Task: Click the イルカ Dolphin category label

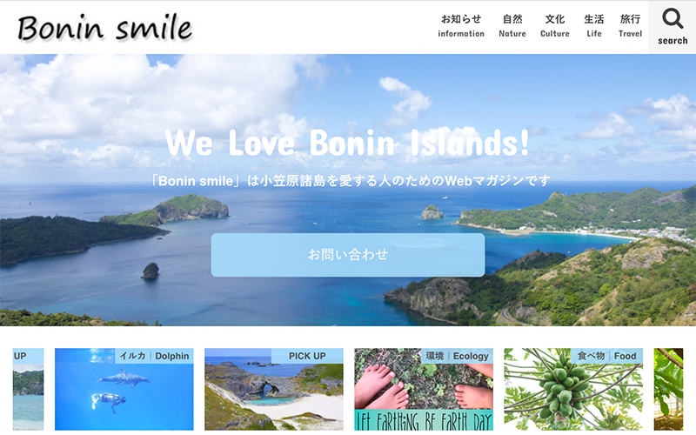Action: pos(154,356)
